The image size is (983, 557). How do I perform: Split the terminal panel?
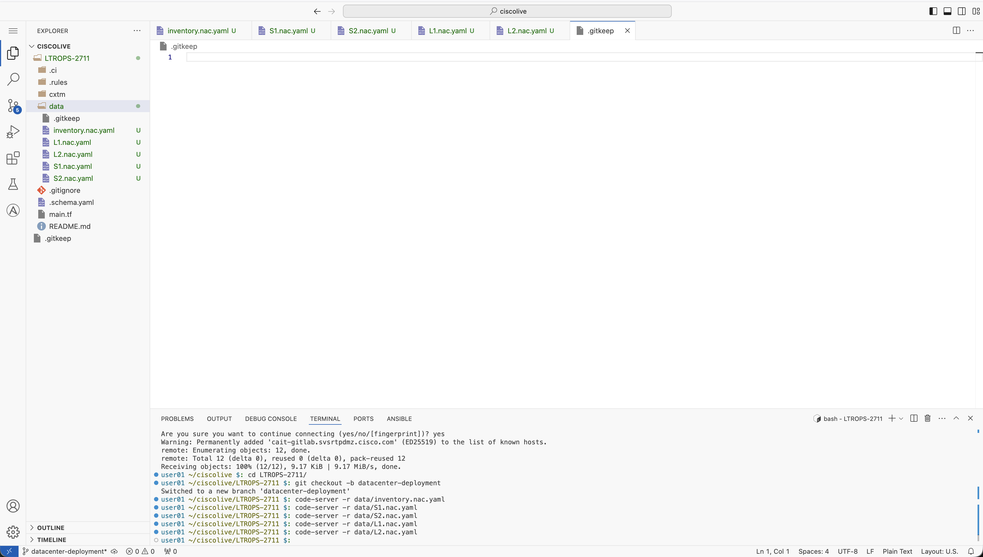[914, 418]
